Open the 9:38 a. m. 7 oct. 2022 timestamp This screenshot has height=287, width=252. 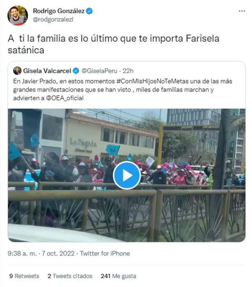point(41,253)
